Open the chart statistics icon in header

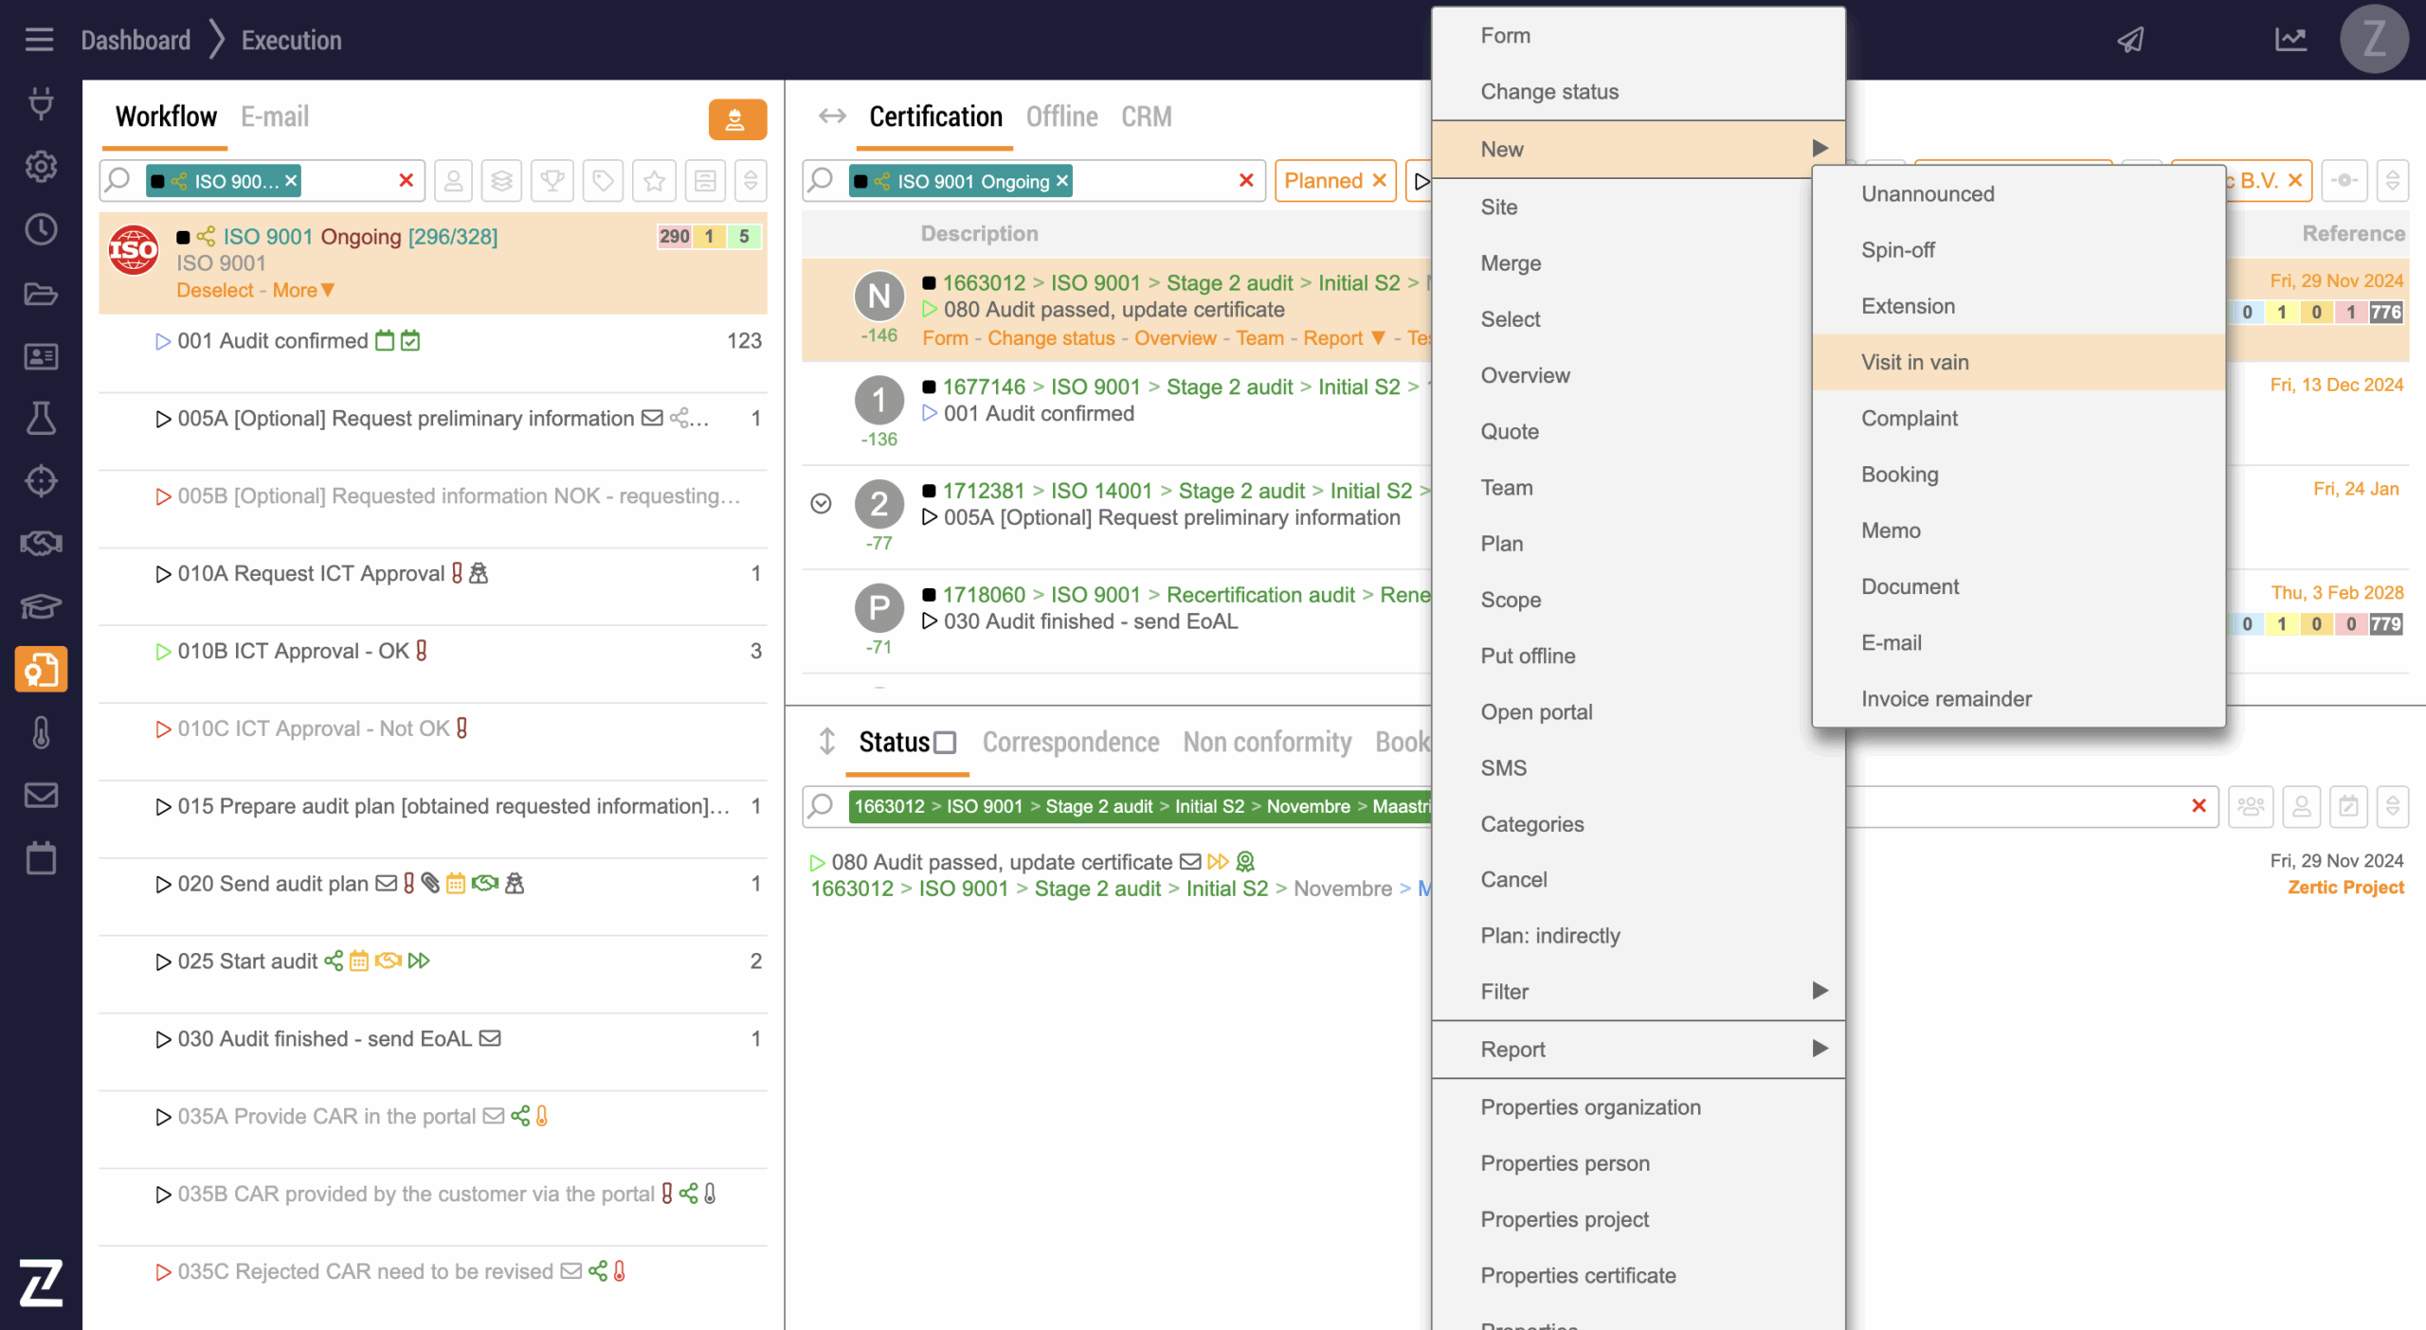pyautogui.click(x=2290, y=40)
